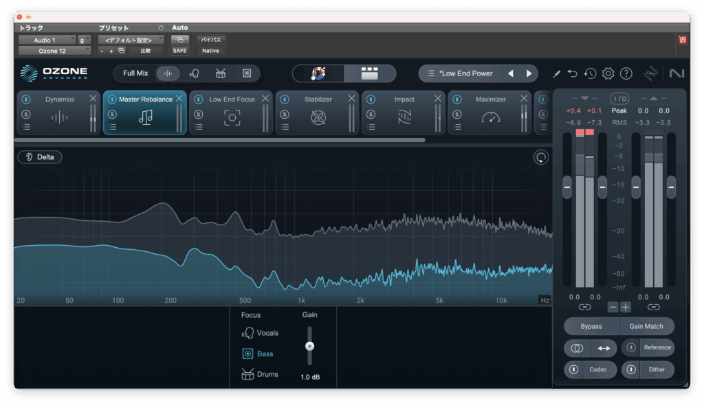Open the help question mark icon
Screen dimensions: 704x405
(x=626, y=73)
